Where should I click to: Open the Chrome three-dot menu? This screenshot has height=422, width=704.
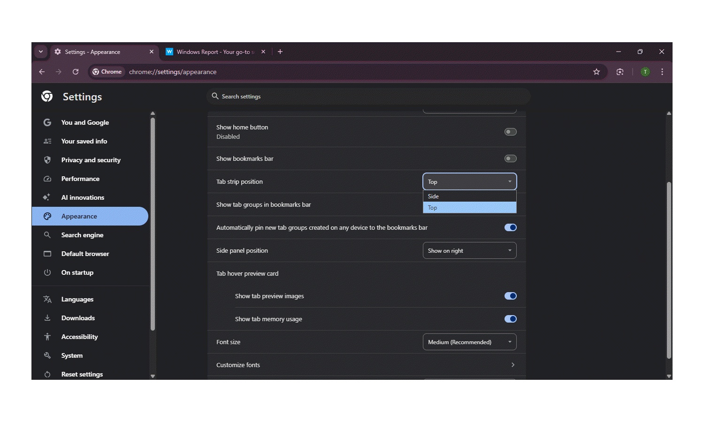pyautogui.click(x=662, y=72)
